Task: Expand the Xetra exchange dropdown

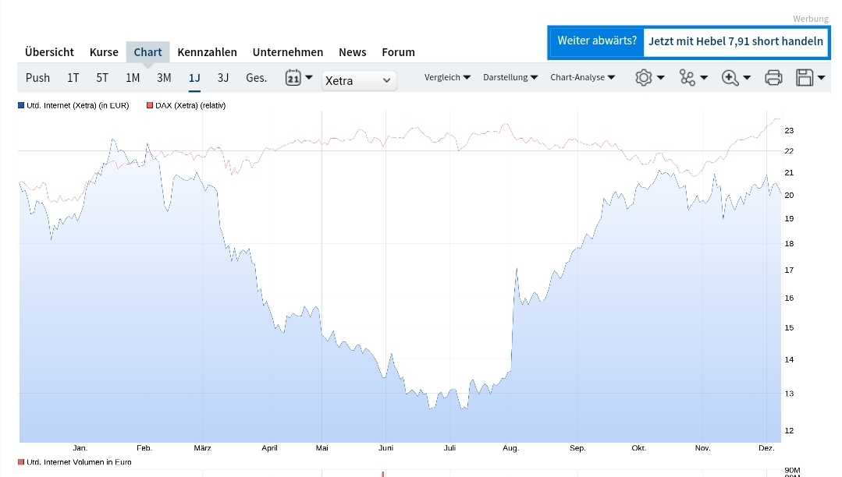Action: tap(359, 80)
